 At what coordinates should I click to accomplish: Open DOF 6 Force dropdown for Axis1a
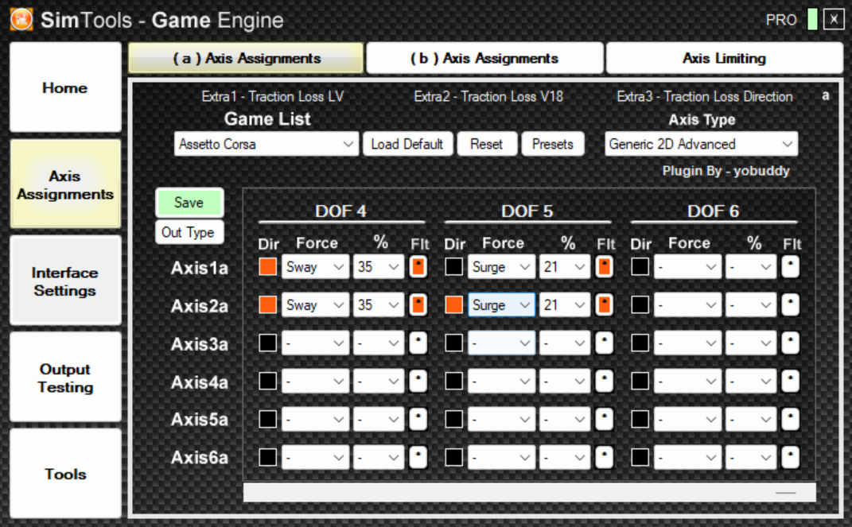click(x=687, y=266)
